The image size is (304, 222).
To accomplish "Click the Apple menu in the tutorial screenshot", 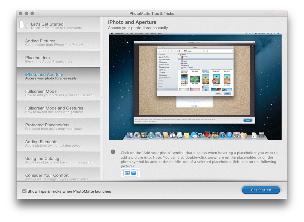I will point(112,33).
